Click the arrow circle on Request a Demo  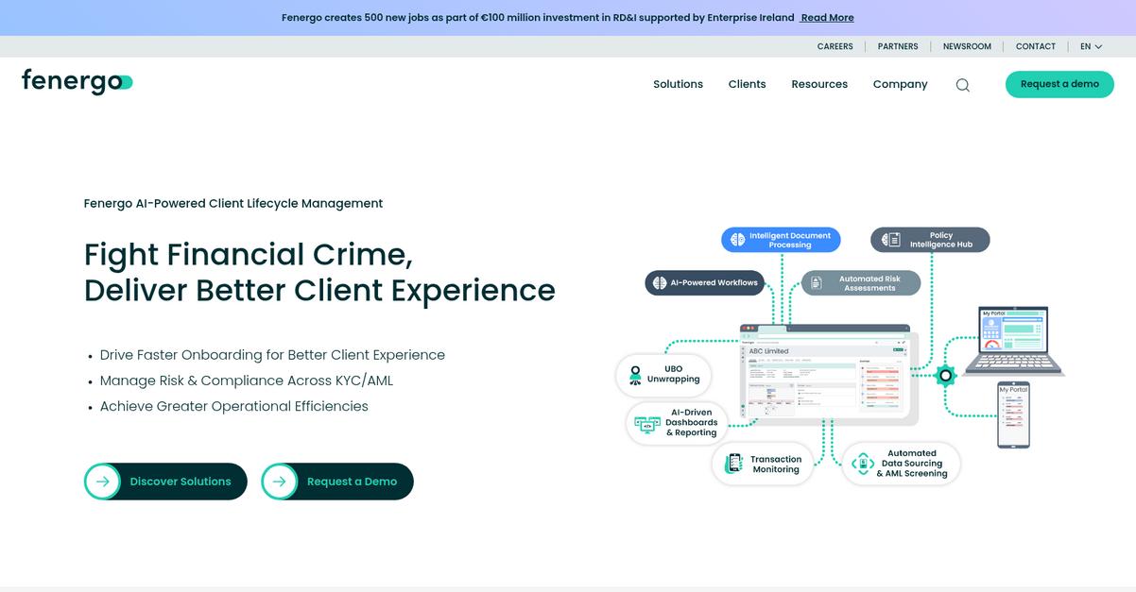click(280, 482)
